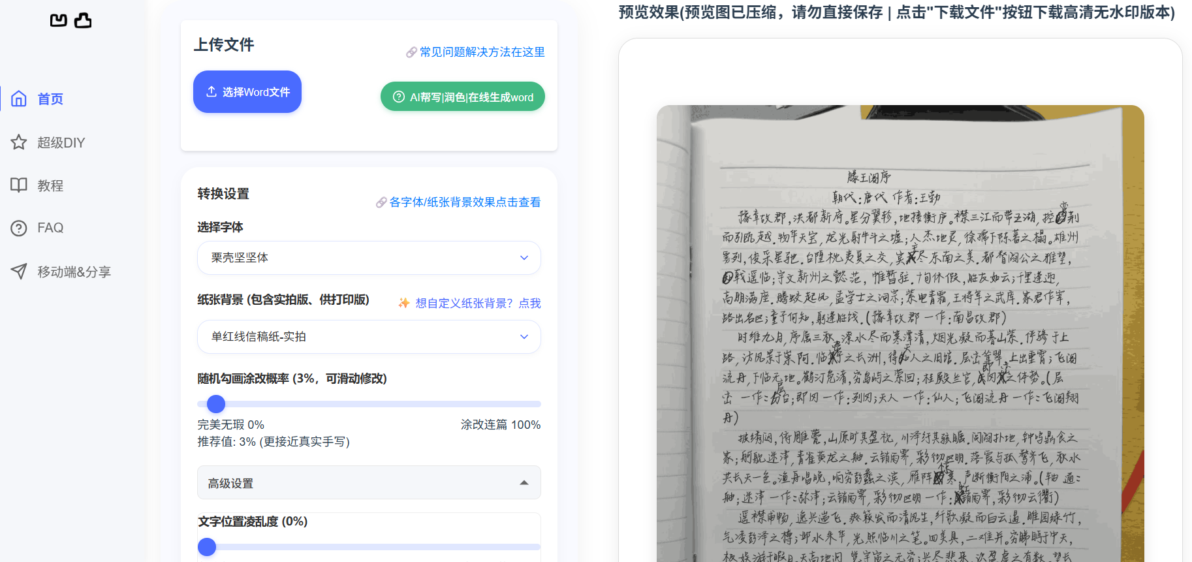Open paper background dropdown 单红线信稿纸-实拍

tap(369, 337)
